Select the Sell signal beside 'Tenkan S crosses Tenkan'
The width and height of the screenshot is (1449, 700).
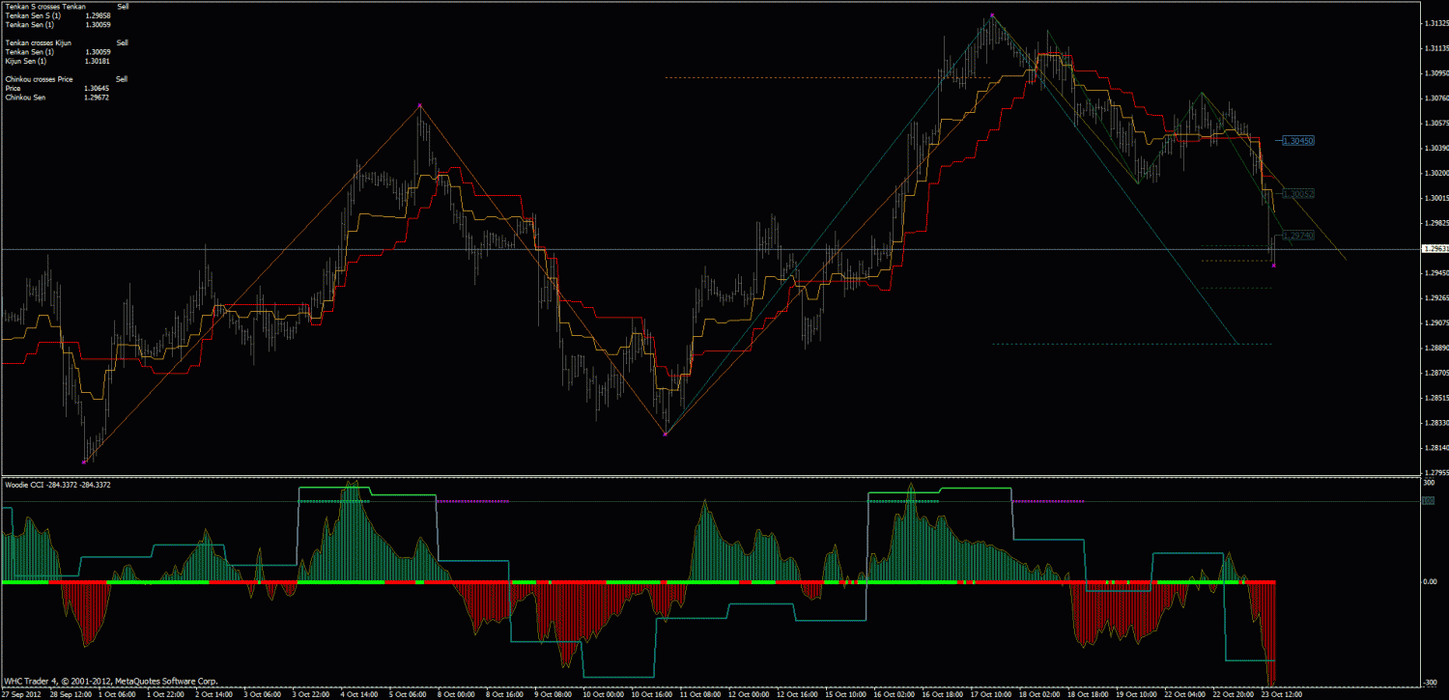coord(122,7)
